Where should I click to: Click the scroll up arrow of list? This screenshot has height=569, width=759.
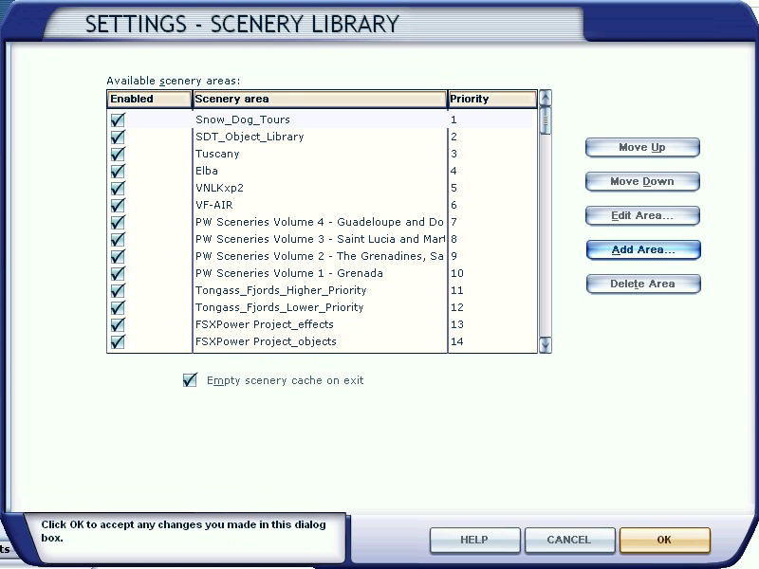[x=545, y=98]
